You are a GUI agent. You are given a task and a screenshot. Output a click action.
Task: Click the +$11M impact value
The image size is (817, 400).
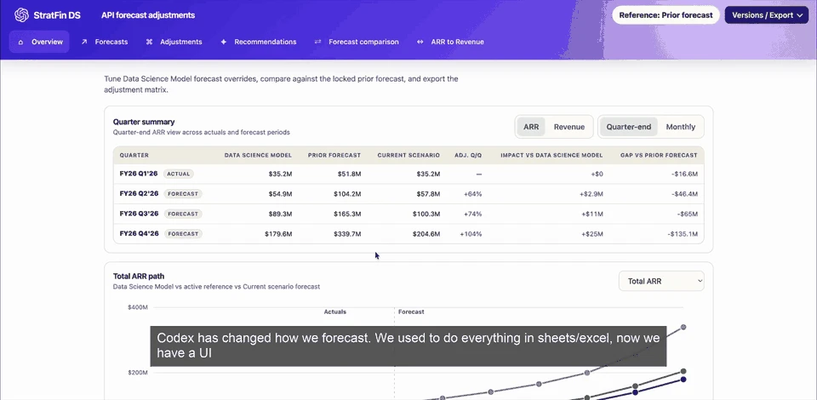pos(592,214)
